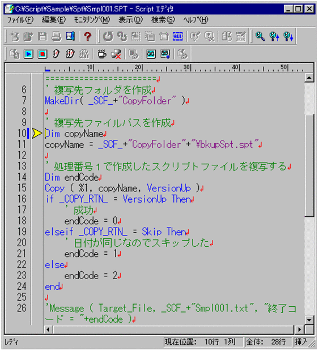Click the 'Dim copyName' code line

coord(76,134)
